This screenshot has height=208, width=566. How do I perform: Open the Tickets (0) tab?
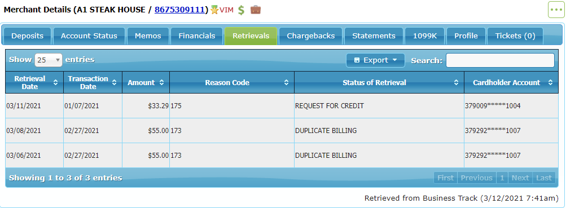click(515, 36)
